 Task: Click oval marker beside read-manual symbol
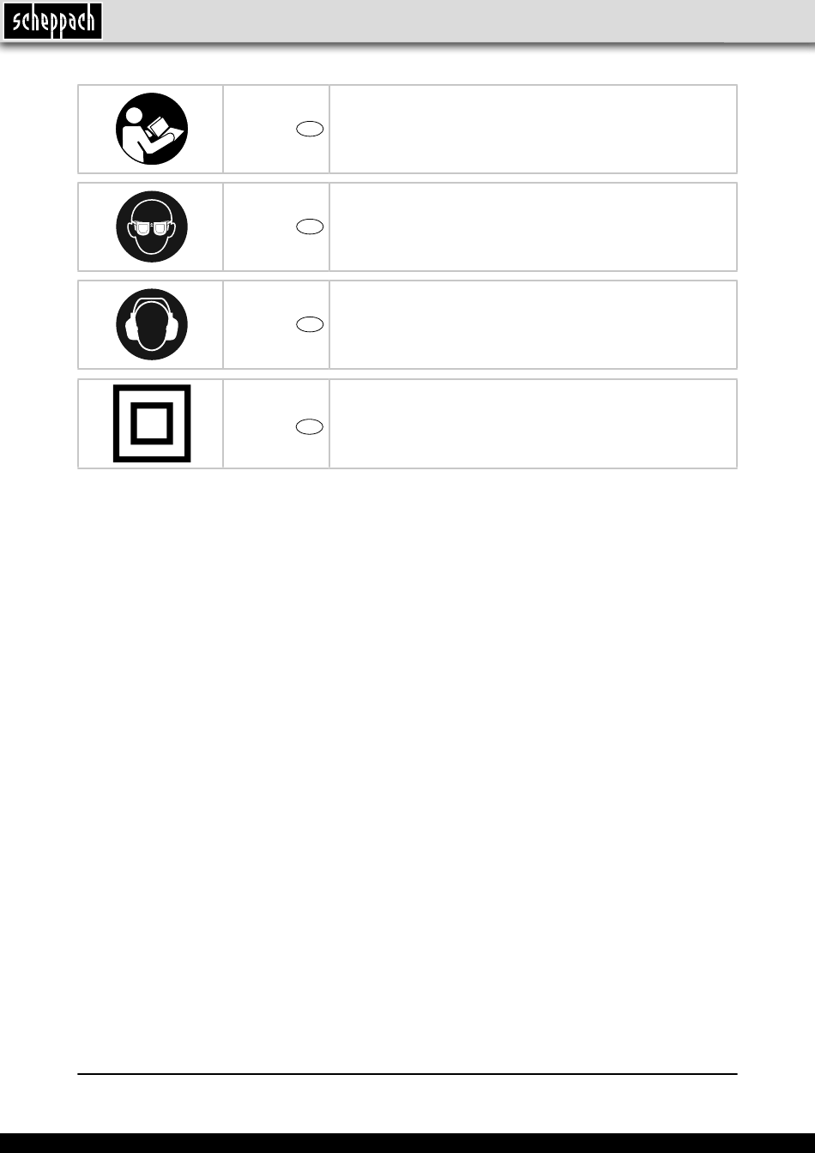310,129
